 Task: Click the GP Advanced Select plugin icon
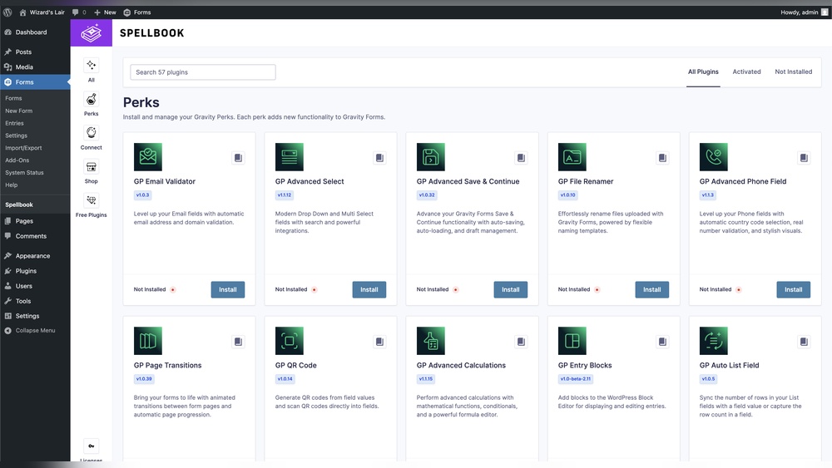coord(290,157)
